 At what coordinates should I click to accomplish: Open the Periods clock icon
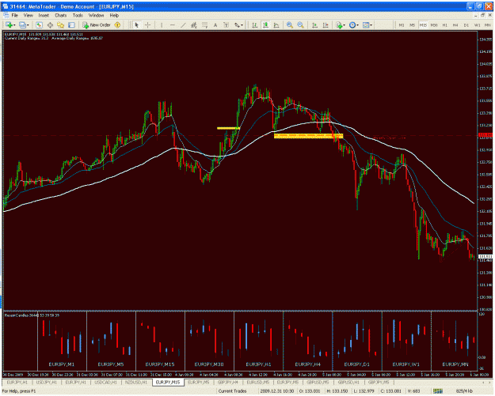[352, 25]
